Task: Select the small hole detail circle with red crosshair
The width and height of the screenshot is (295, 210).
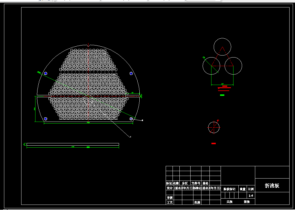Action: [214, 127]
